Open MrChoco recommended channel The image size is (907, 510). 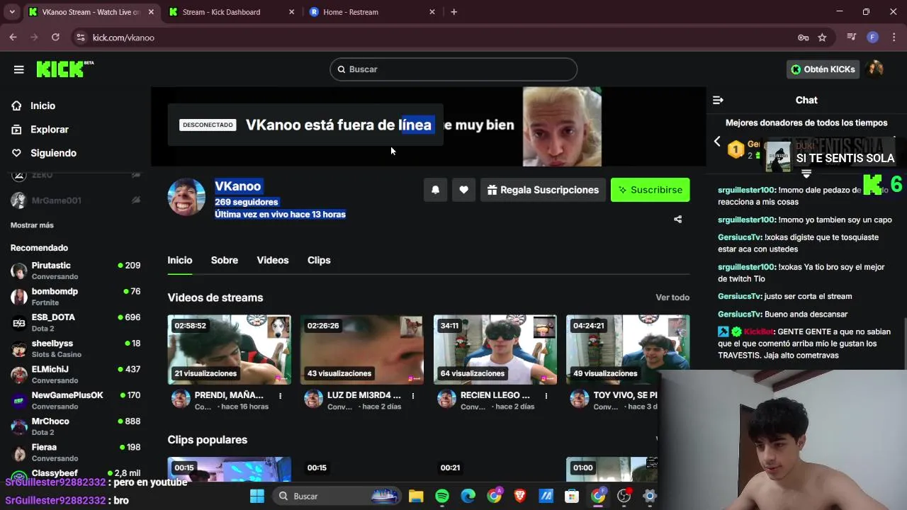pyautogui.click(x=75, y=426)
